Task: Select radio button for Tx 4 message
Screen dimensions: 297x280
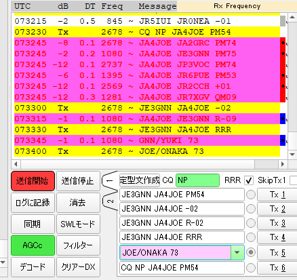Action: coord(251,237)
